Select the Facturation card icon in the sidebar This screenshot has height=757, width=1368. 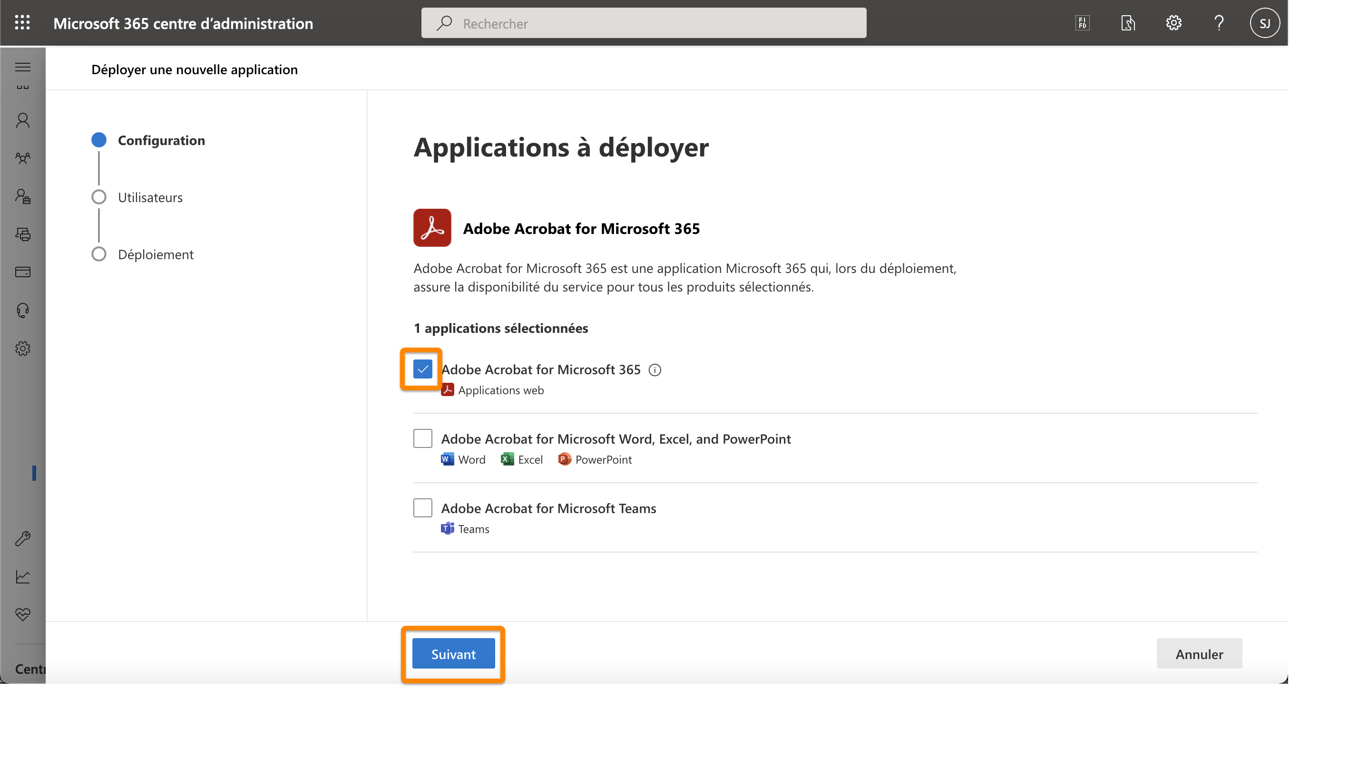point(22,272)
